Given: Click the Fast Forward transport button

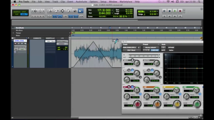Looking at the screenshot, I should [x=175, y=16].
